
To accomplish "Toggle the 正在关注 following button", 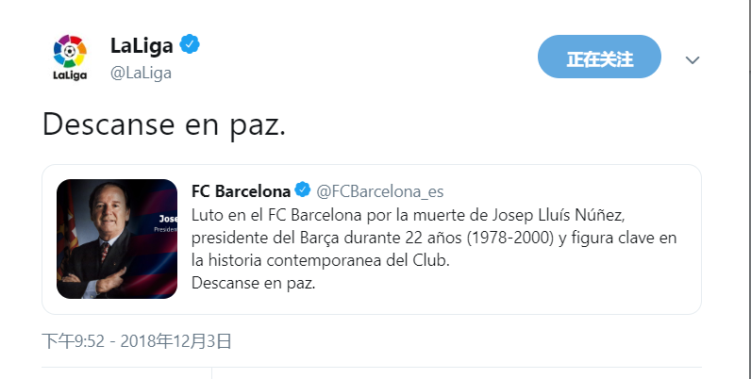I will click(x=599, y=57).
